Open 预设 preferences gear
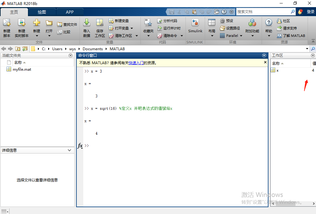Viewport: 316px width, 214px height. pyautogui.click(x=227, y=21)
